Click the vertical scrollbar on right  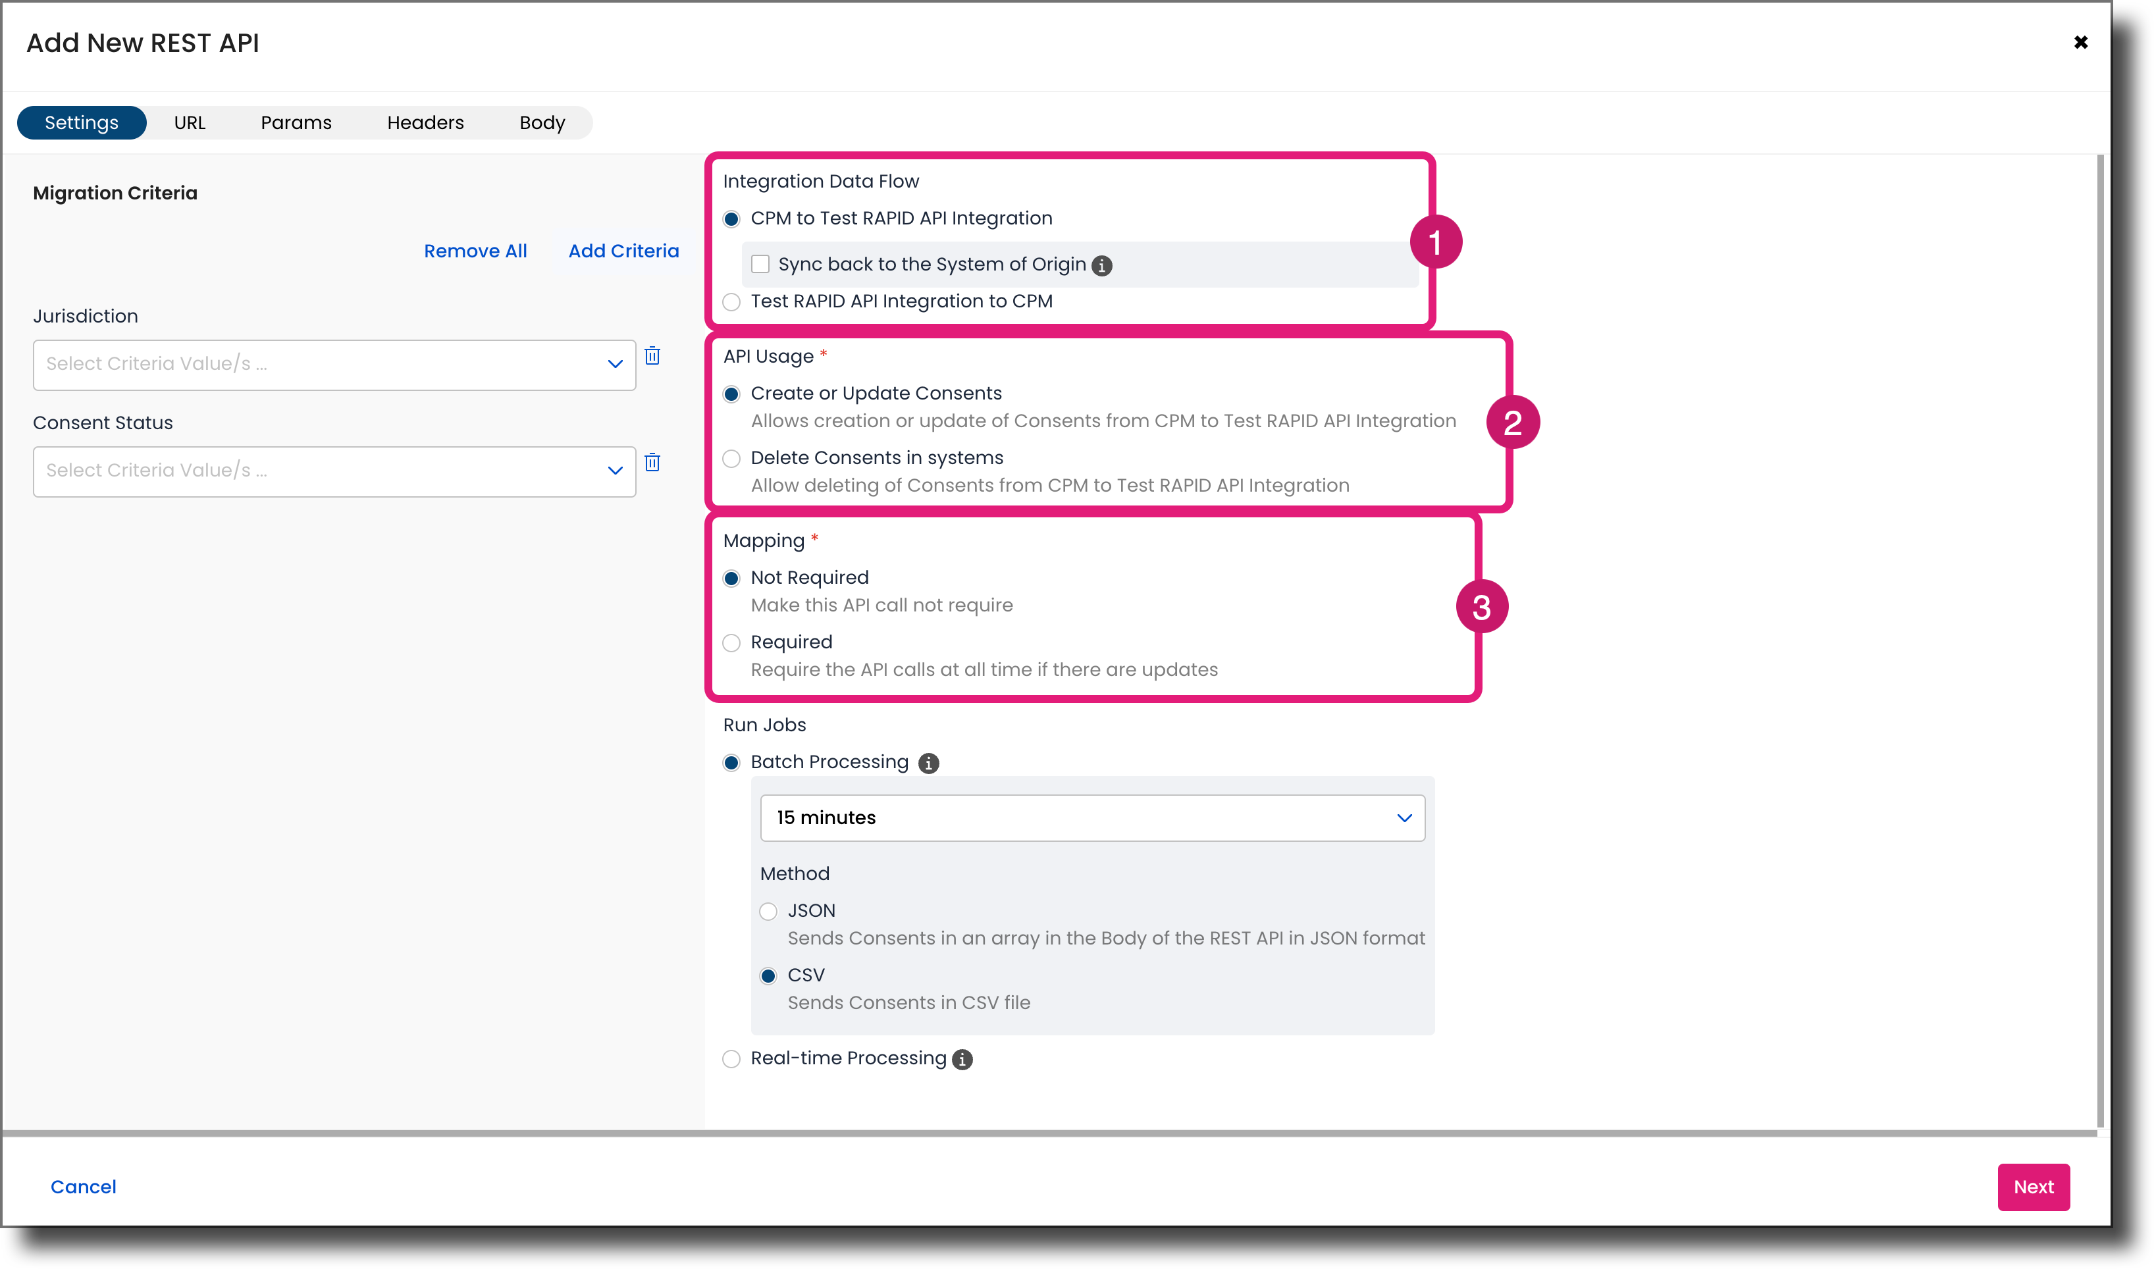pos(2100,641)
